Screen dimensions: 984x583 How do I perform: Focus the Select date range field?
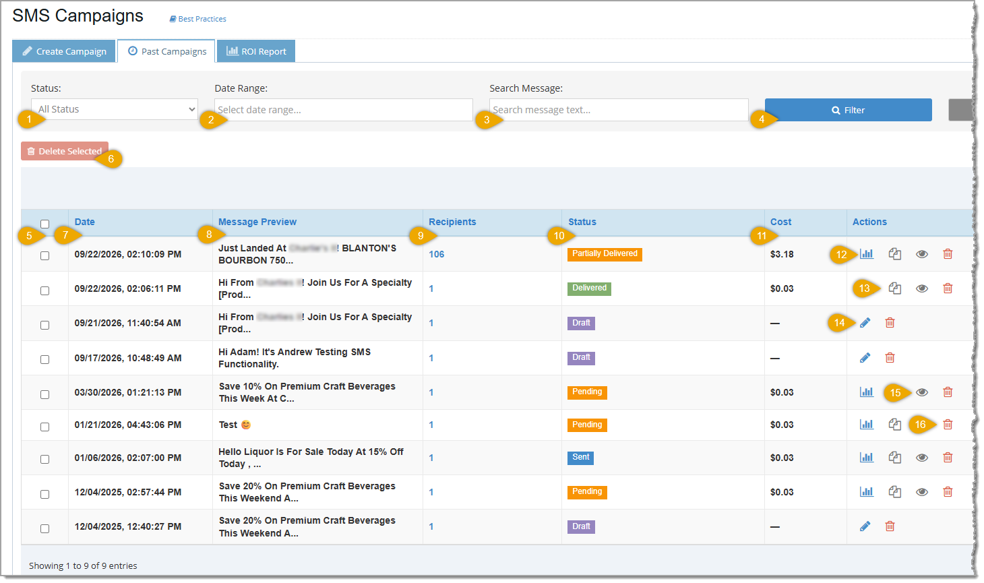(x=344, y=110)
